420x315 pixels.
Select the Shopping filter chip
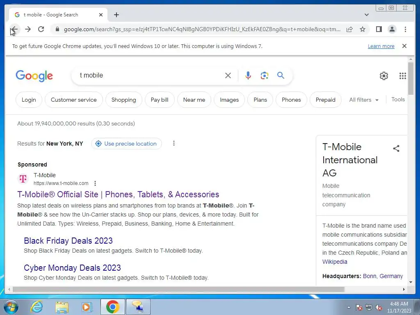tap(123, 100)
